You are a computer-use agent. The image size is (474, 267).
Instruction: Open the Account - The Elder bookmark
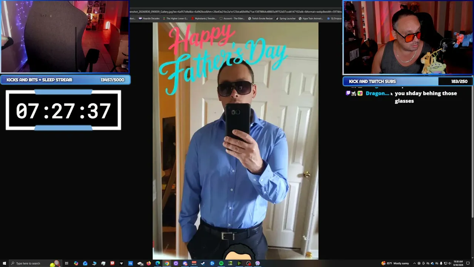click(x=232, y=19)
